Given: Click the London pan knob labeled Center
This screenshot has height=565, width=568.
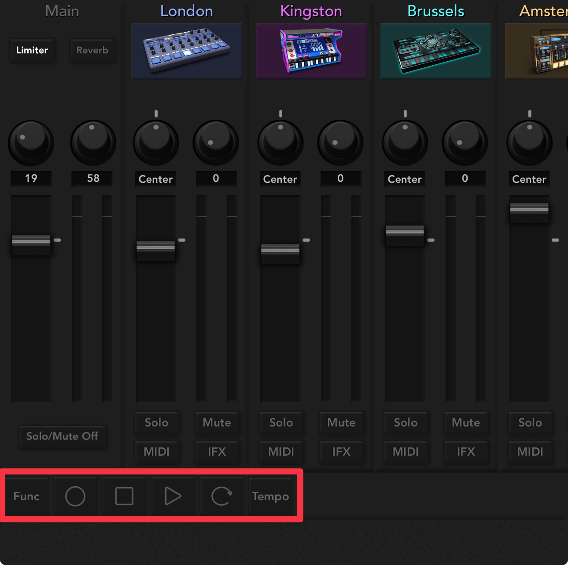Looking at the screenshot, I should [156, 143].
